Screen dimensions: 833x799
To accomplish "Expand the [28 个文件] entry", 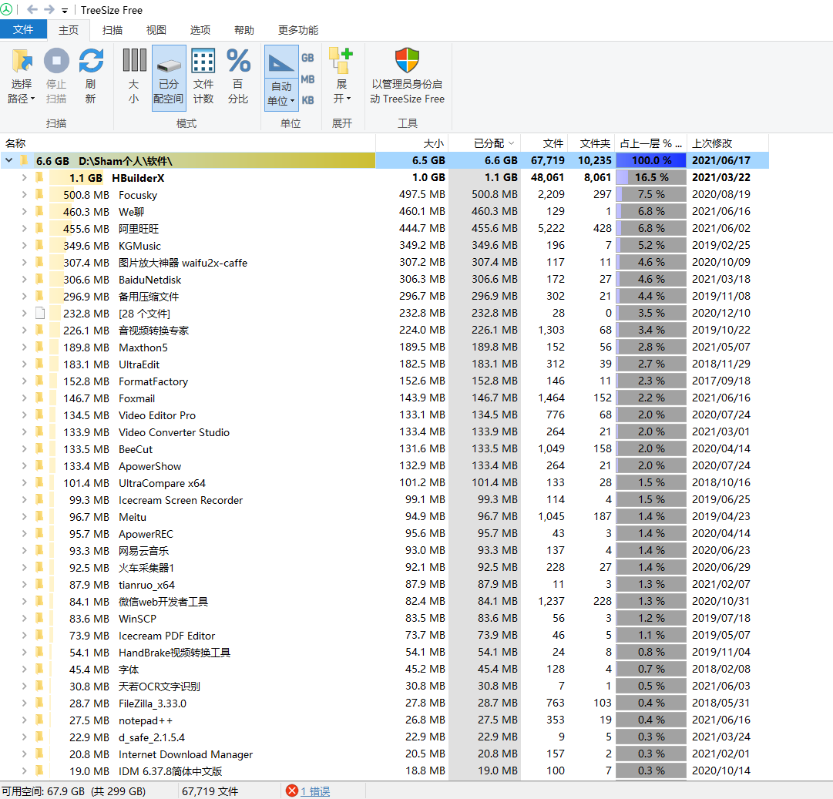I will [x=24, y=314].
